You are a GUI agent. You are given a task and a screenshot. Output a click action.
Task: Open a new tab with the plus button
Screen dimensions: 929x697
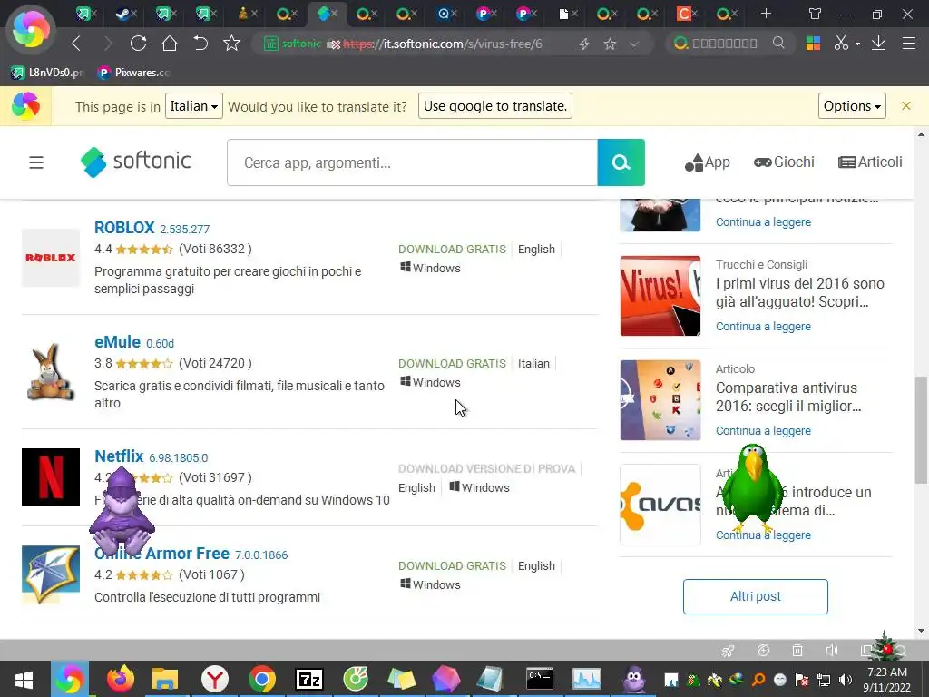(x=766, y=13)
